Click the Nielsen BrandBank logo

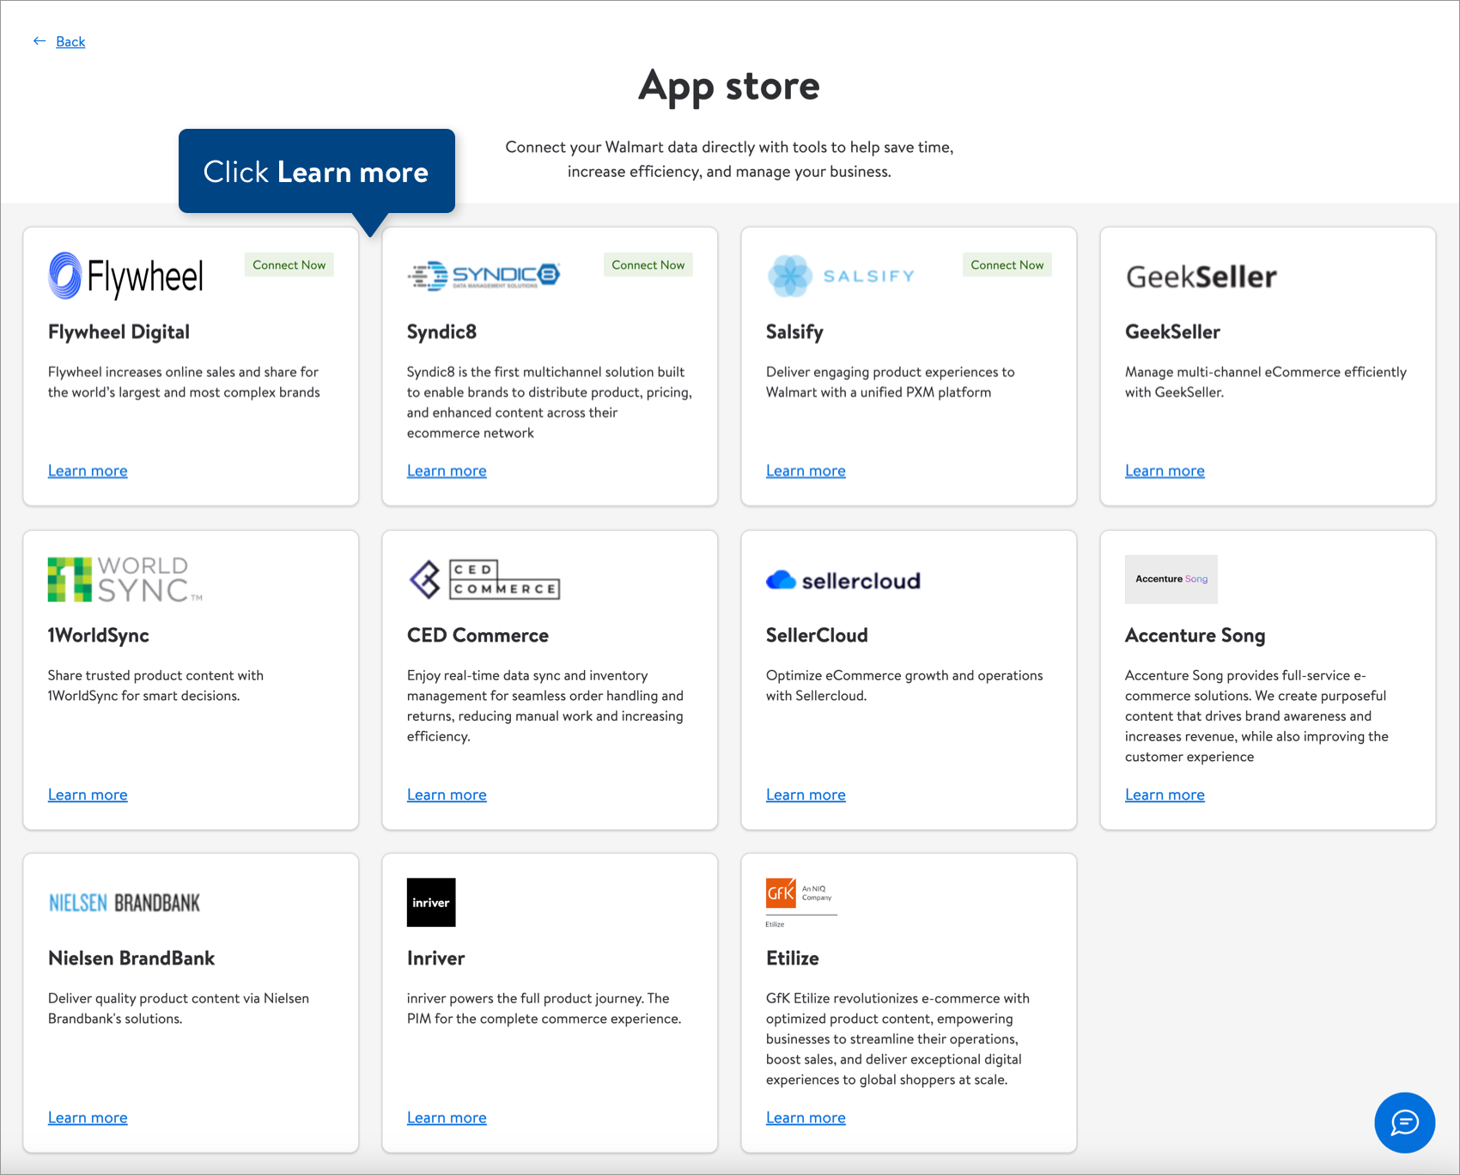tap(123, 902)
